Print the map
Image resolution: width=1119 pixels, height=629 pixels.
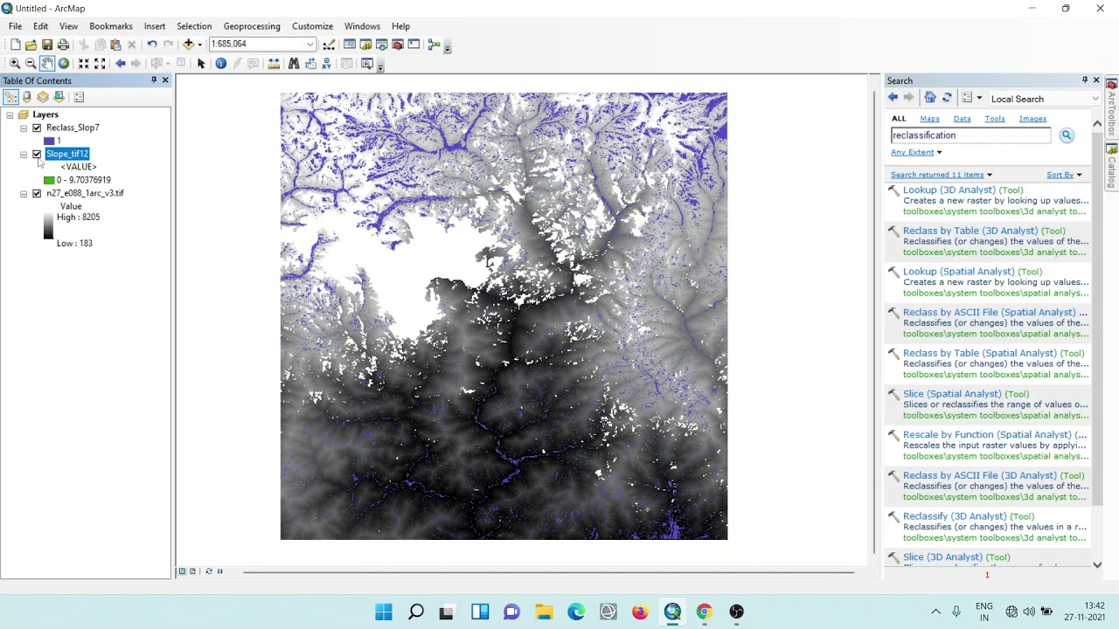[x=63, y=45]
